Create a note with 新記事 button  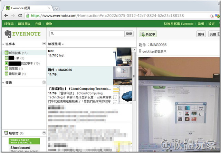point(148,34)
